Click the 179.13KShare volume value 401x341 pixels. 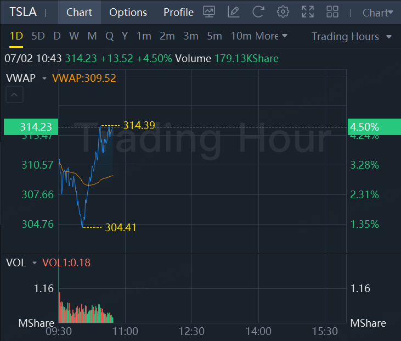[x=246, y=58]
